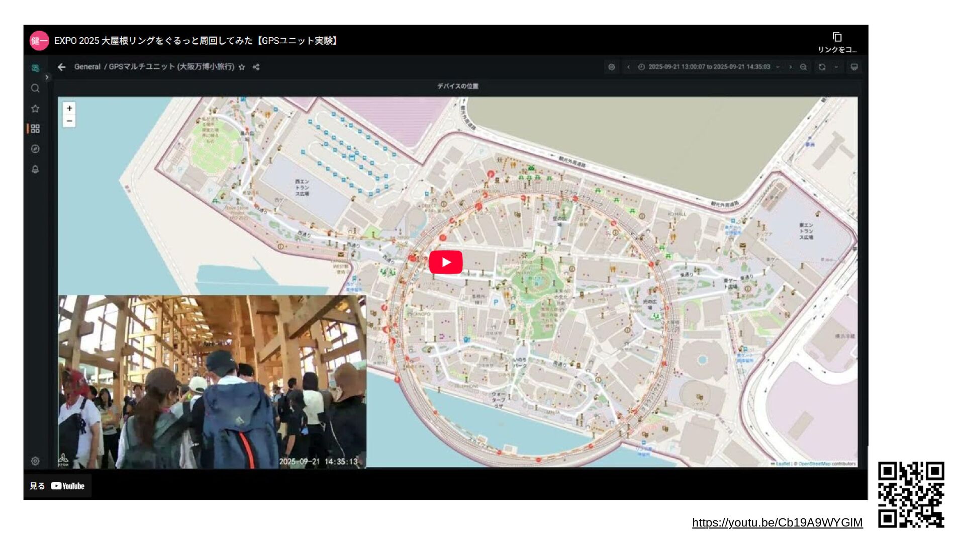Click the Watch on YouTube button
This screenshot has width=965, height=543.
click(57, 486)
